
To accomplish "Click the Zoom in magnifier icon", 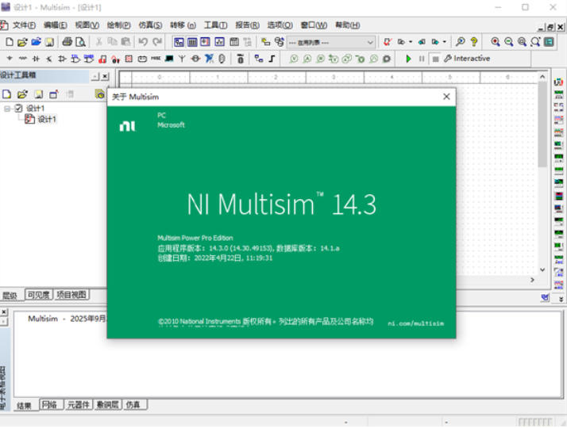I will click(x=496, y=42).
